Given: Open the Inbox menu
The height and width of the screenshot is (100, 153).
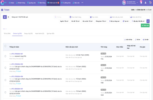Looking at the screenshot, I should [x=11, y=3].
